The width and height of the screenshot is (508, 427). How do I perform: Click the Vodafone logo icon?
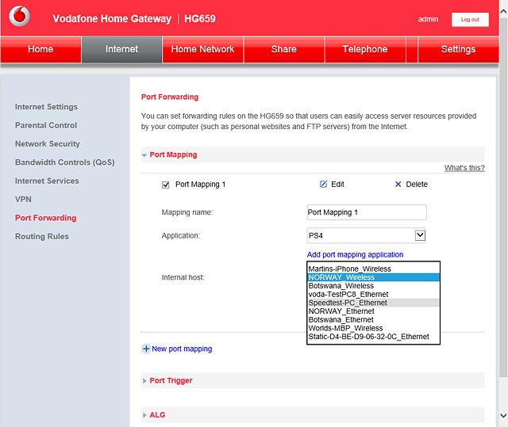[x=19, y=16]
